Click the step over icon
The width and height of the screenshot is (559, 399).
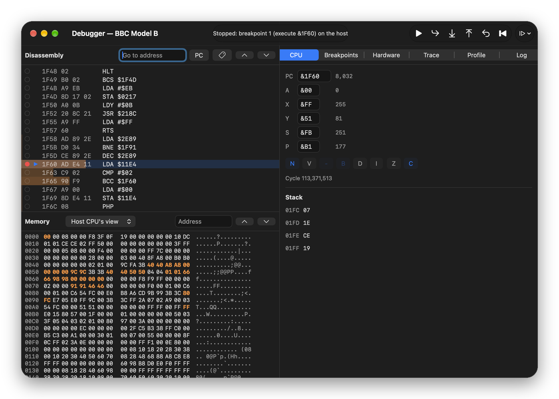click(x=435, y=34)
